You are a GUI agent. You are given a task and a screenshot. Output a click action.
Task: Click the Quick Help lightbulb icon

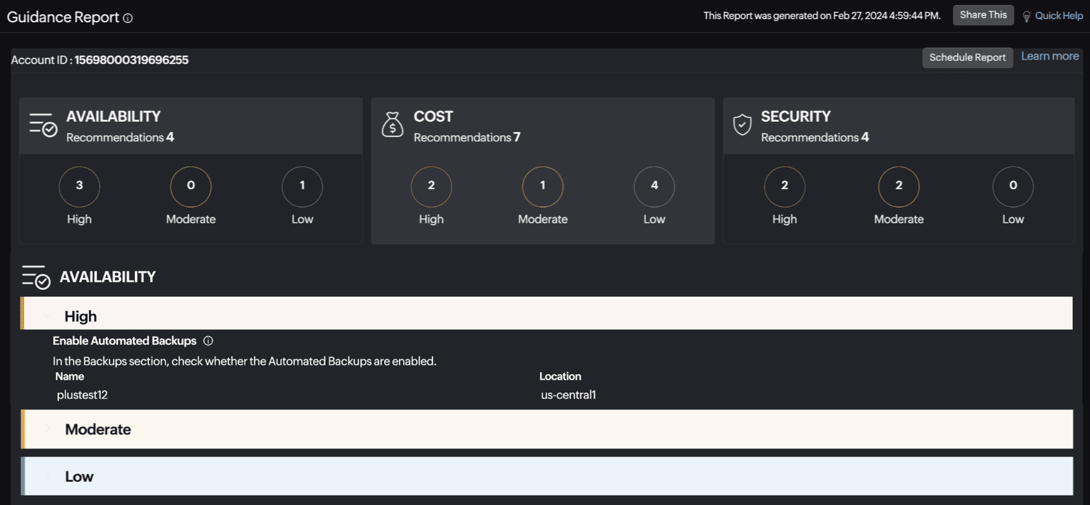tap(1027, 16)
